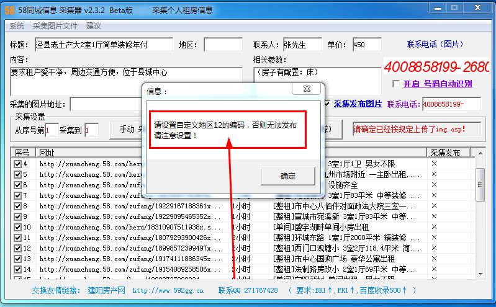
Task: Enable the 开启号码自动识别 checkbox
Action: click(396, 84)
